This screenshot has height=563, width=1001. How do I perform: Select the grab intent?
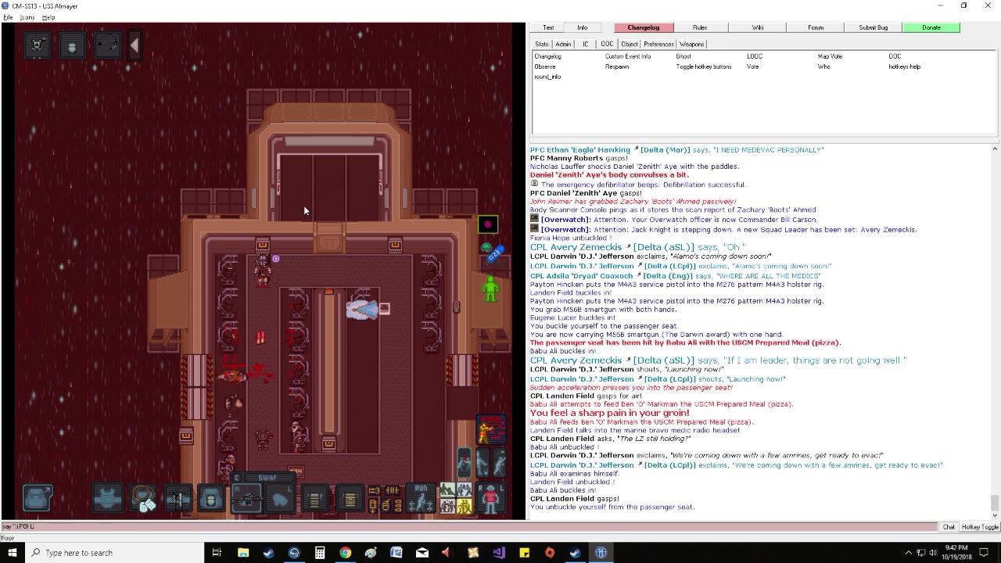coord(447,506)
